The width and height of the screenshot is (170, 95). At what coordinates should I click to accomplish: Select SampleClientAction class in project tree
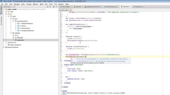pos(28,31)
